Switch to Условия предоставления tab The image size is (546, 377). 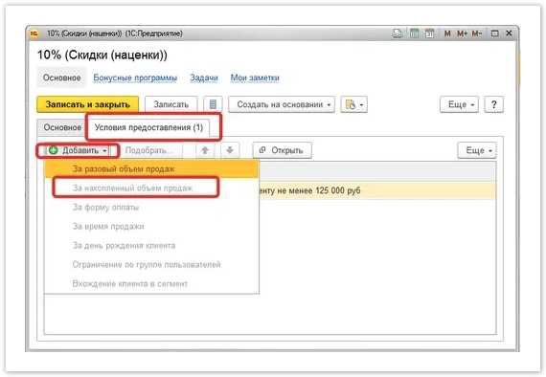(148, 127)
